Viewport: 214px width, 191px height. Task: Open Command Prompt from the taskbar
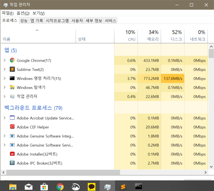click(138, 187)
